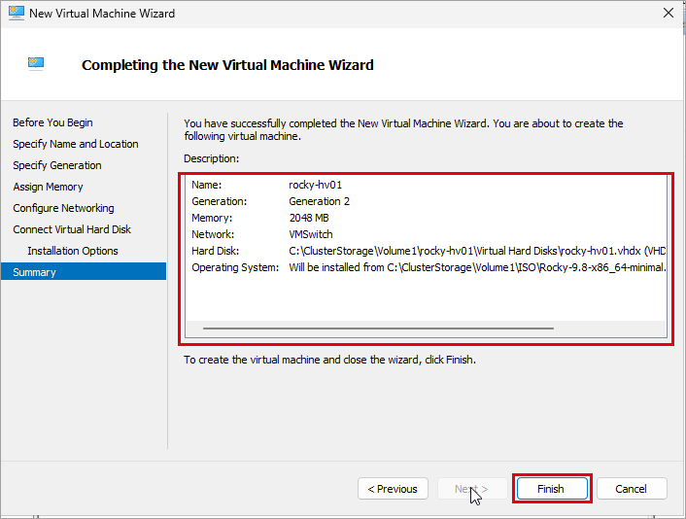Close the New Virtual Machine Wizard window
The width and height of the screenshot is (686, 519).
(669, 14)
